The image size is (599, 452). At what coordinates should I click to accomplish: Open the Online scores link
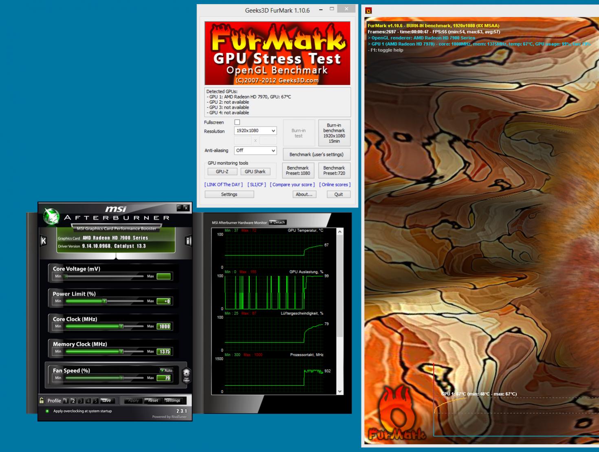(x=335, y=185)
